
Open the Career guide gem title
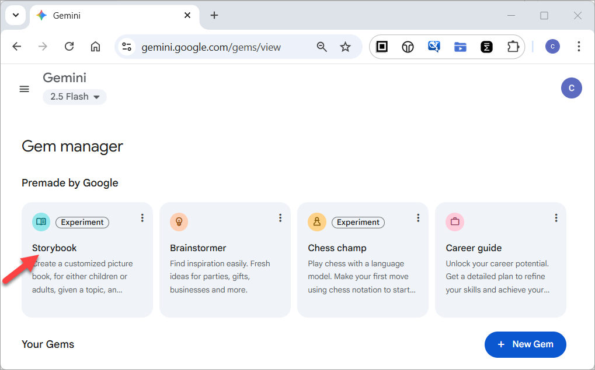click(x=474, y=248)
